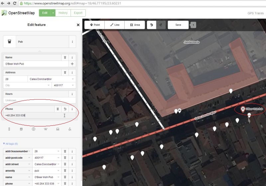
Task: Click the browser forward arrow
Action: (x=9, y=3)
